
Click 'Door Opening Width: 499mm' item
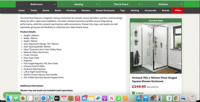(x=37, y=47)
